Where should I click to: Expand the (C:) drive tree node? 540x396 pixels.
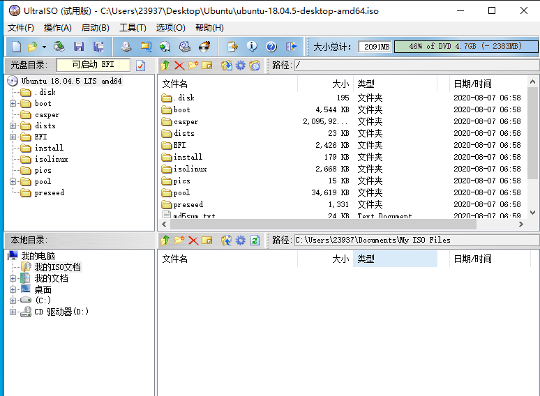coord(13,300)
